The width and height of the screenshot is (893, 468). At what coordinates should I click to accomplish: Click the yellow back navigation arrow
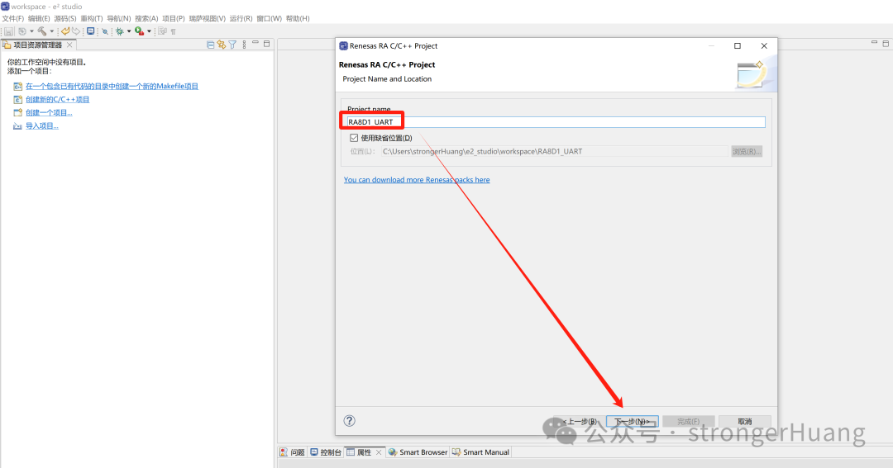[x=65, y=31]
